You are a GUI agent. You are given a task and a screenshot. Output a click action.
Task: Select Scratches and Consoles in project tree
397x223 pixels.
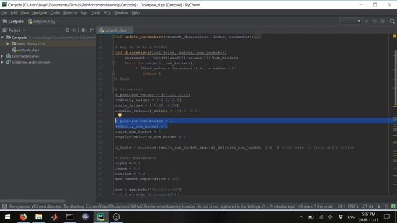[29, 62]
